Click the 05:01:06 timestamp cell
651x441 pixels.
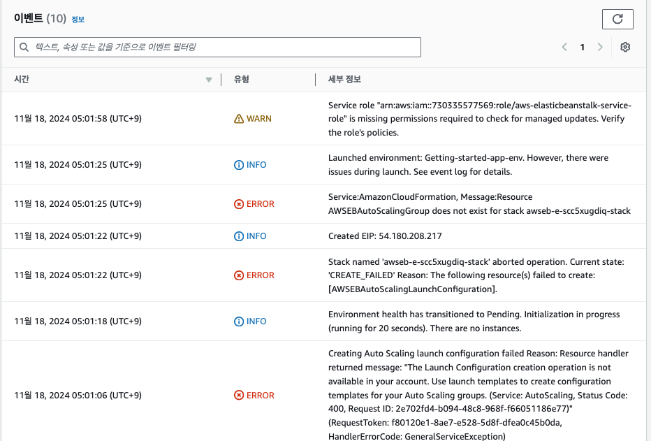(78, 396)
